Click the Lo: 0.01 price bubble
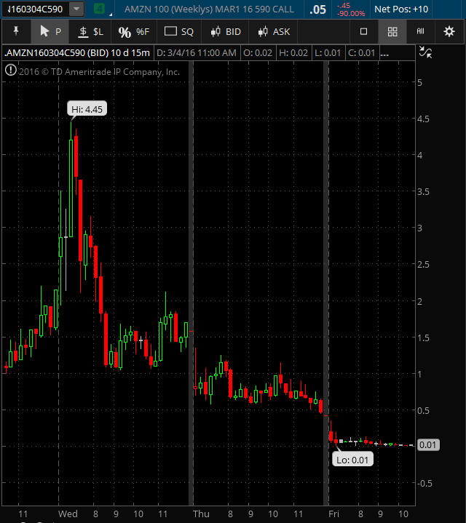466x523 pixels. (352, 460)
